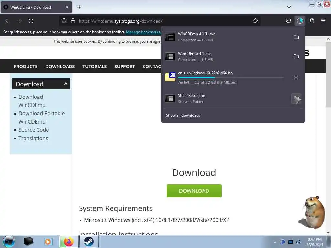Open the WinCDEmu-4.1.exe download entry
This screenshot has width=331, height=248.
coord(227,57)
